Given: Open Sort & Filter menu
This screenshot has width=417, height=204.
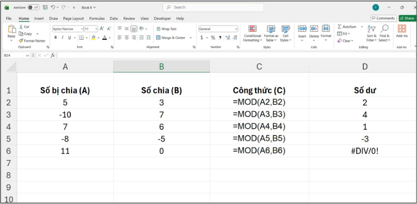Looking at the screenshot, I should click(x=372, y=33).
